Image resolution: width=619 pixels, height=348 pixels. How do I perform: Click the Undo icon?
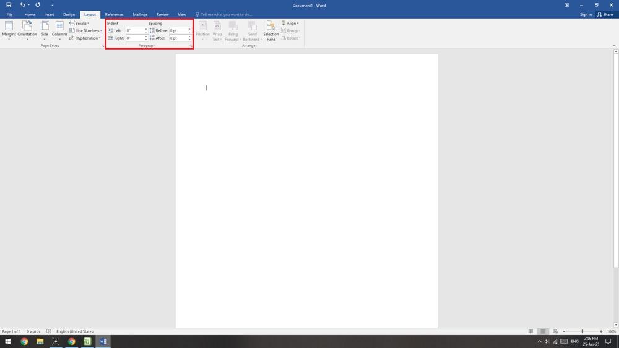click(x=22, y=5)
